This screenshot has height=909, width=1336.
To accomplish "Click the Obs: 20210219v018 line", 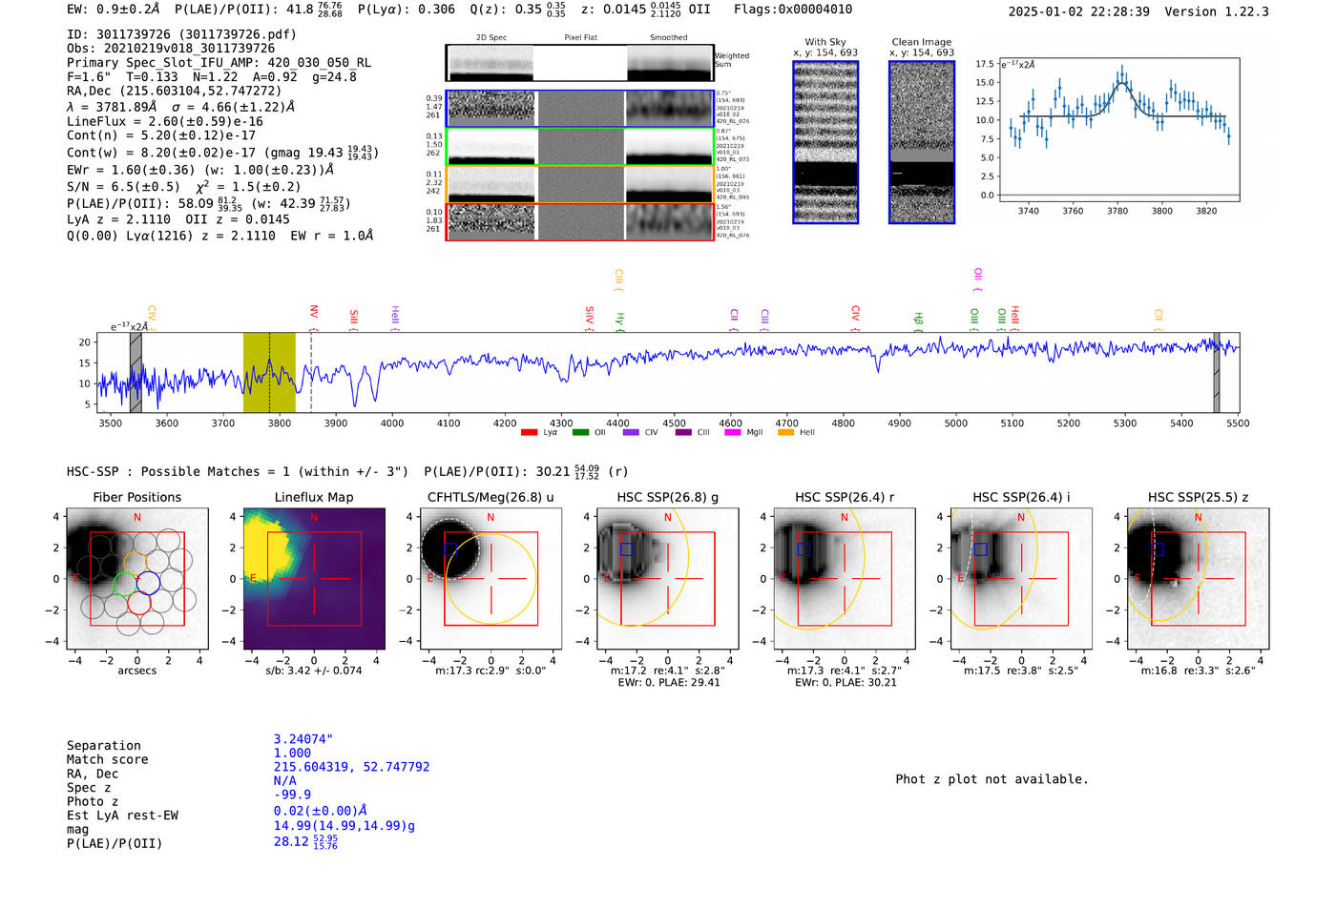I will pyautogui.click(x=171, y=48).
